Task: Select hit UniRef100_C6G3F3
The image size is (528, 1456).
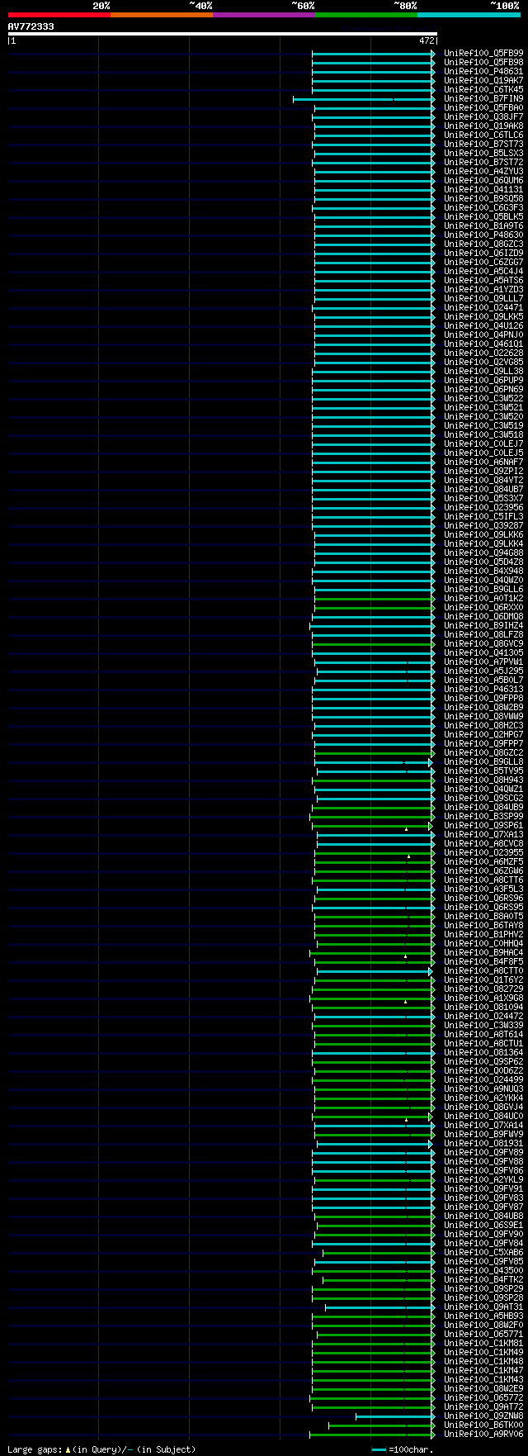Action: (x=483, y=207)
